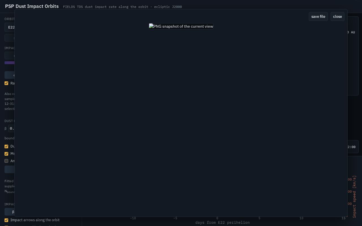Screen dimensions: 362x226
Task: Toggle Impact arrows along the orbit
Action: (6, 220)
